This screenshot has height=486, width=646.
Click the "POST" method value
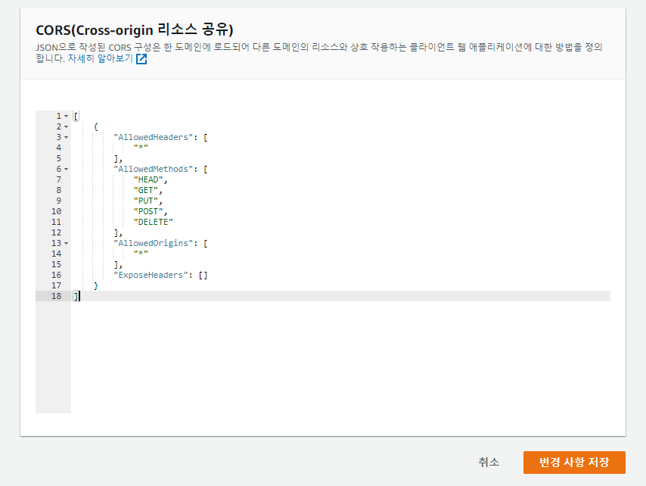click(148, 211)
